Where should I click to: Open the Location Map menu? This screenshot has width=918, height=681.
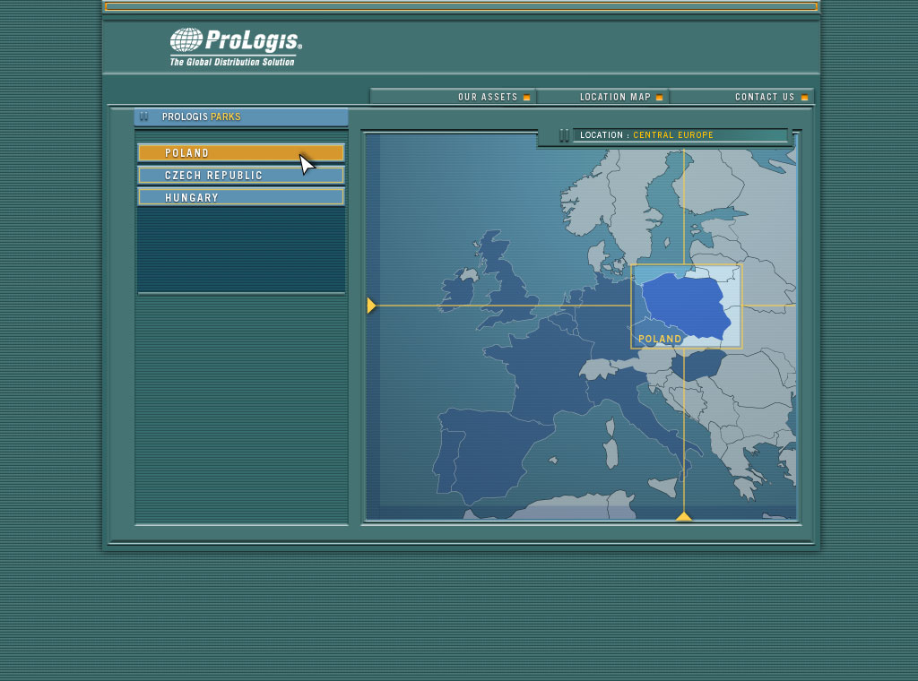(615, 98)
